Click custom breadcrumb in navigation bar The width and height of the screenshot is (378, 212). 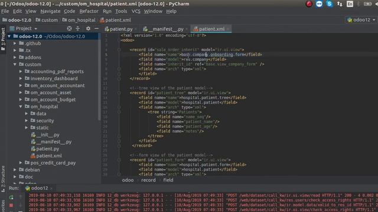(47, 20)
